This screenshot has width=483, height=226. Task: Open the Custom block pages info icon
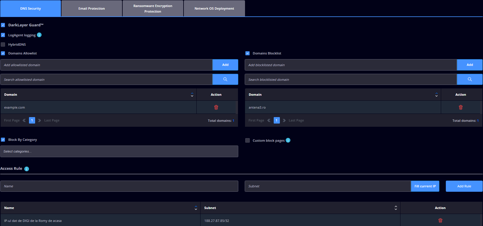288,140
